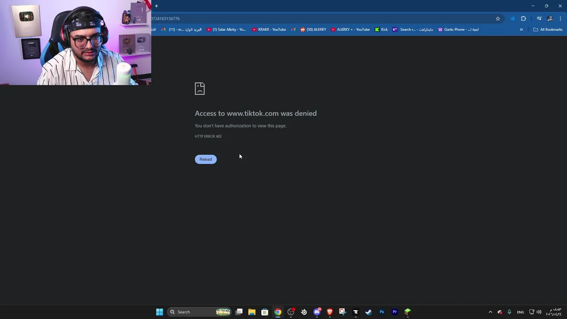This screenshot has height=319, width=567.
Task: Open Microsoft Store from the taskbar
Action: [x=264, y=312]
